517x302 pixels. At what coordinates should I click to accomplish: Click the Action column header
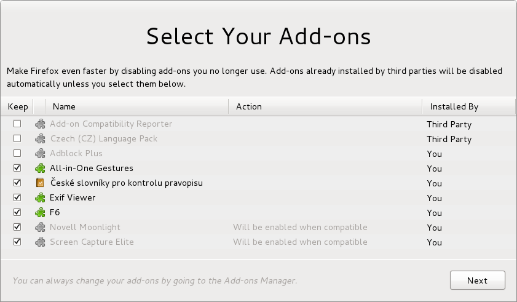point(325,106)
